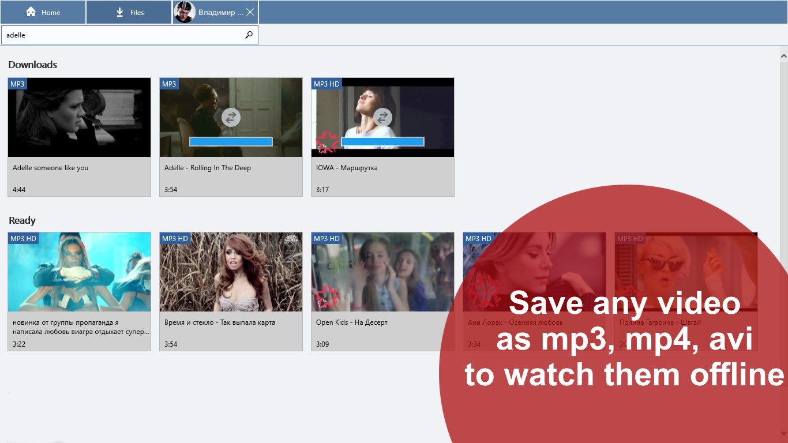Open Open Kids На Десерт thumbnail
This screenshot has width=788, height=443.
pos(382,272)
